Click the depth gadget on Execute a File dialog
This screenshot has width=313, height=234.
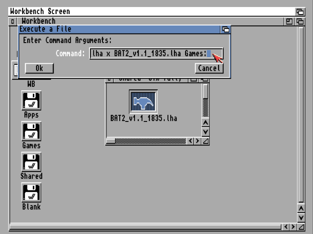225,30
